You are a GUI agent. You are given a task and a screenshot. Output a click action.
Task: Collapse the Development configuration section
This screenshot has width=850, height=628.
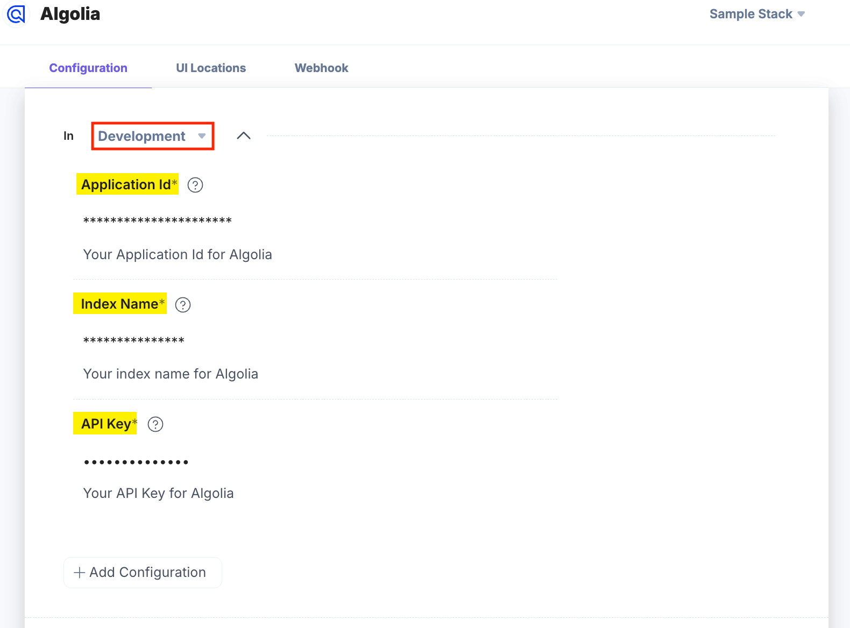(244, 136)
